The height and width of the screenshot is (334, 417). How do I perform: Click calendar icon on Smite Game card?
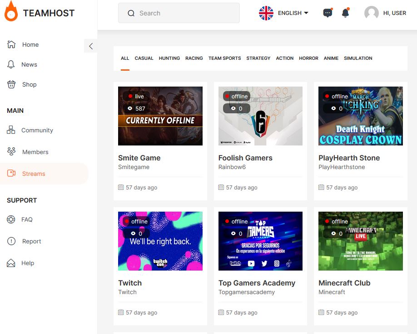tap(121, 187)
